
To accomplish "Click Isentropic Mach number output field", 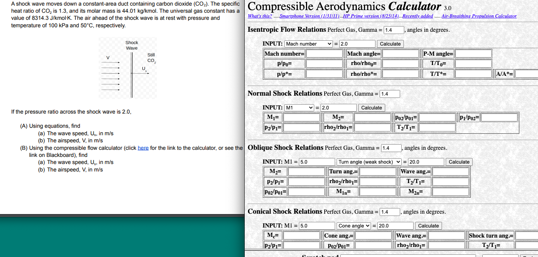I will (324, 54).
